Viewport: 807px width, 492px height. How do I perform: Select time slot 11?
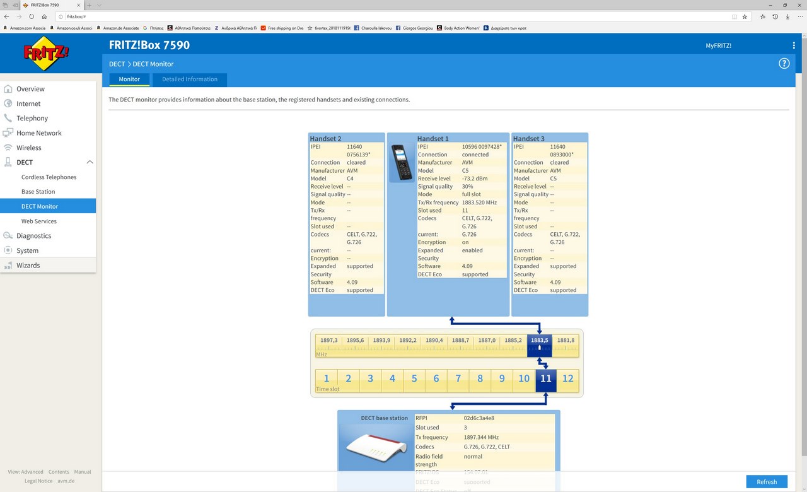546,380
